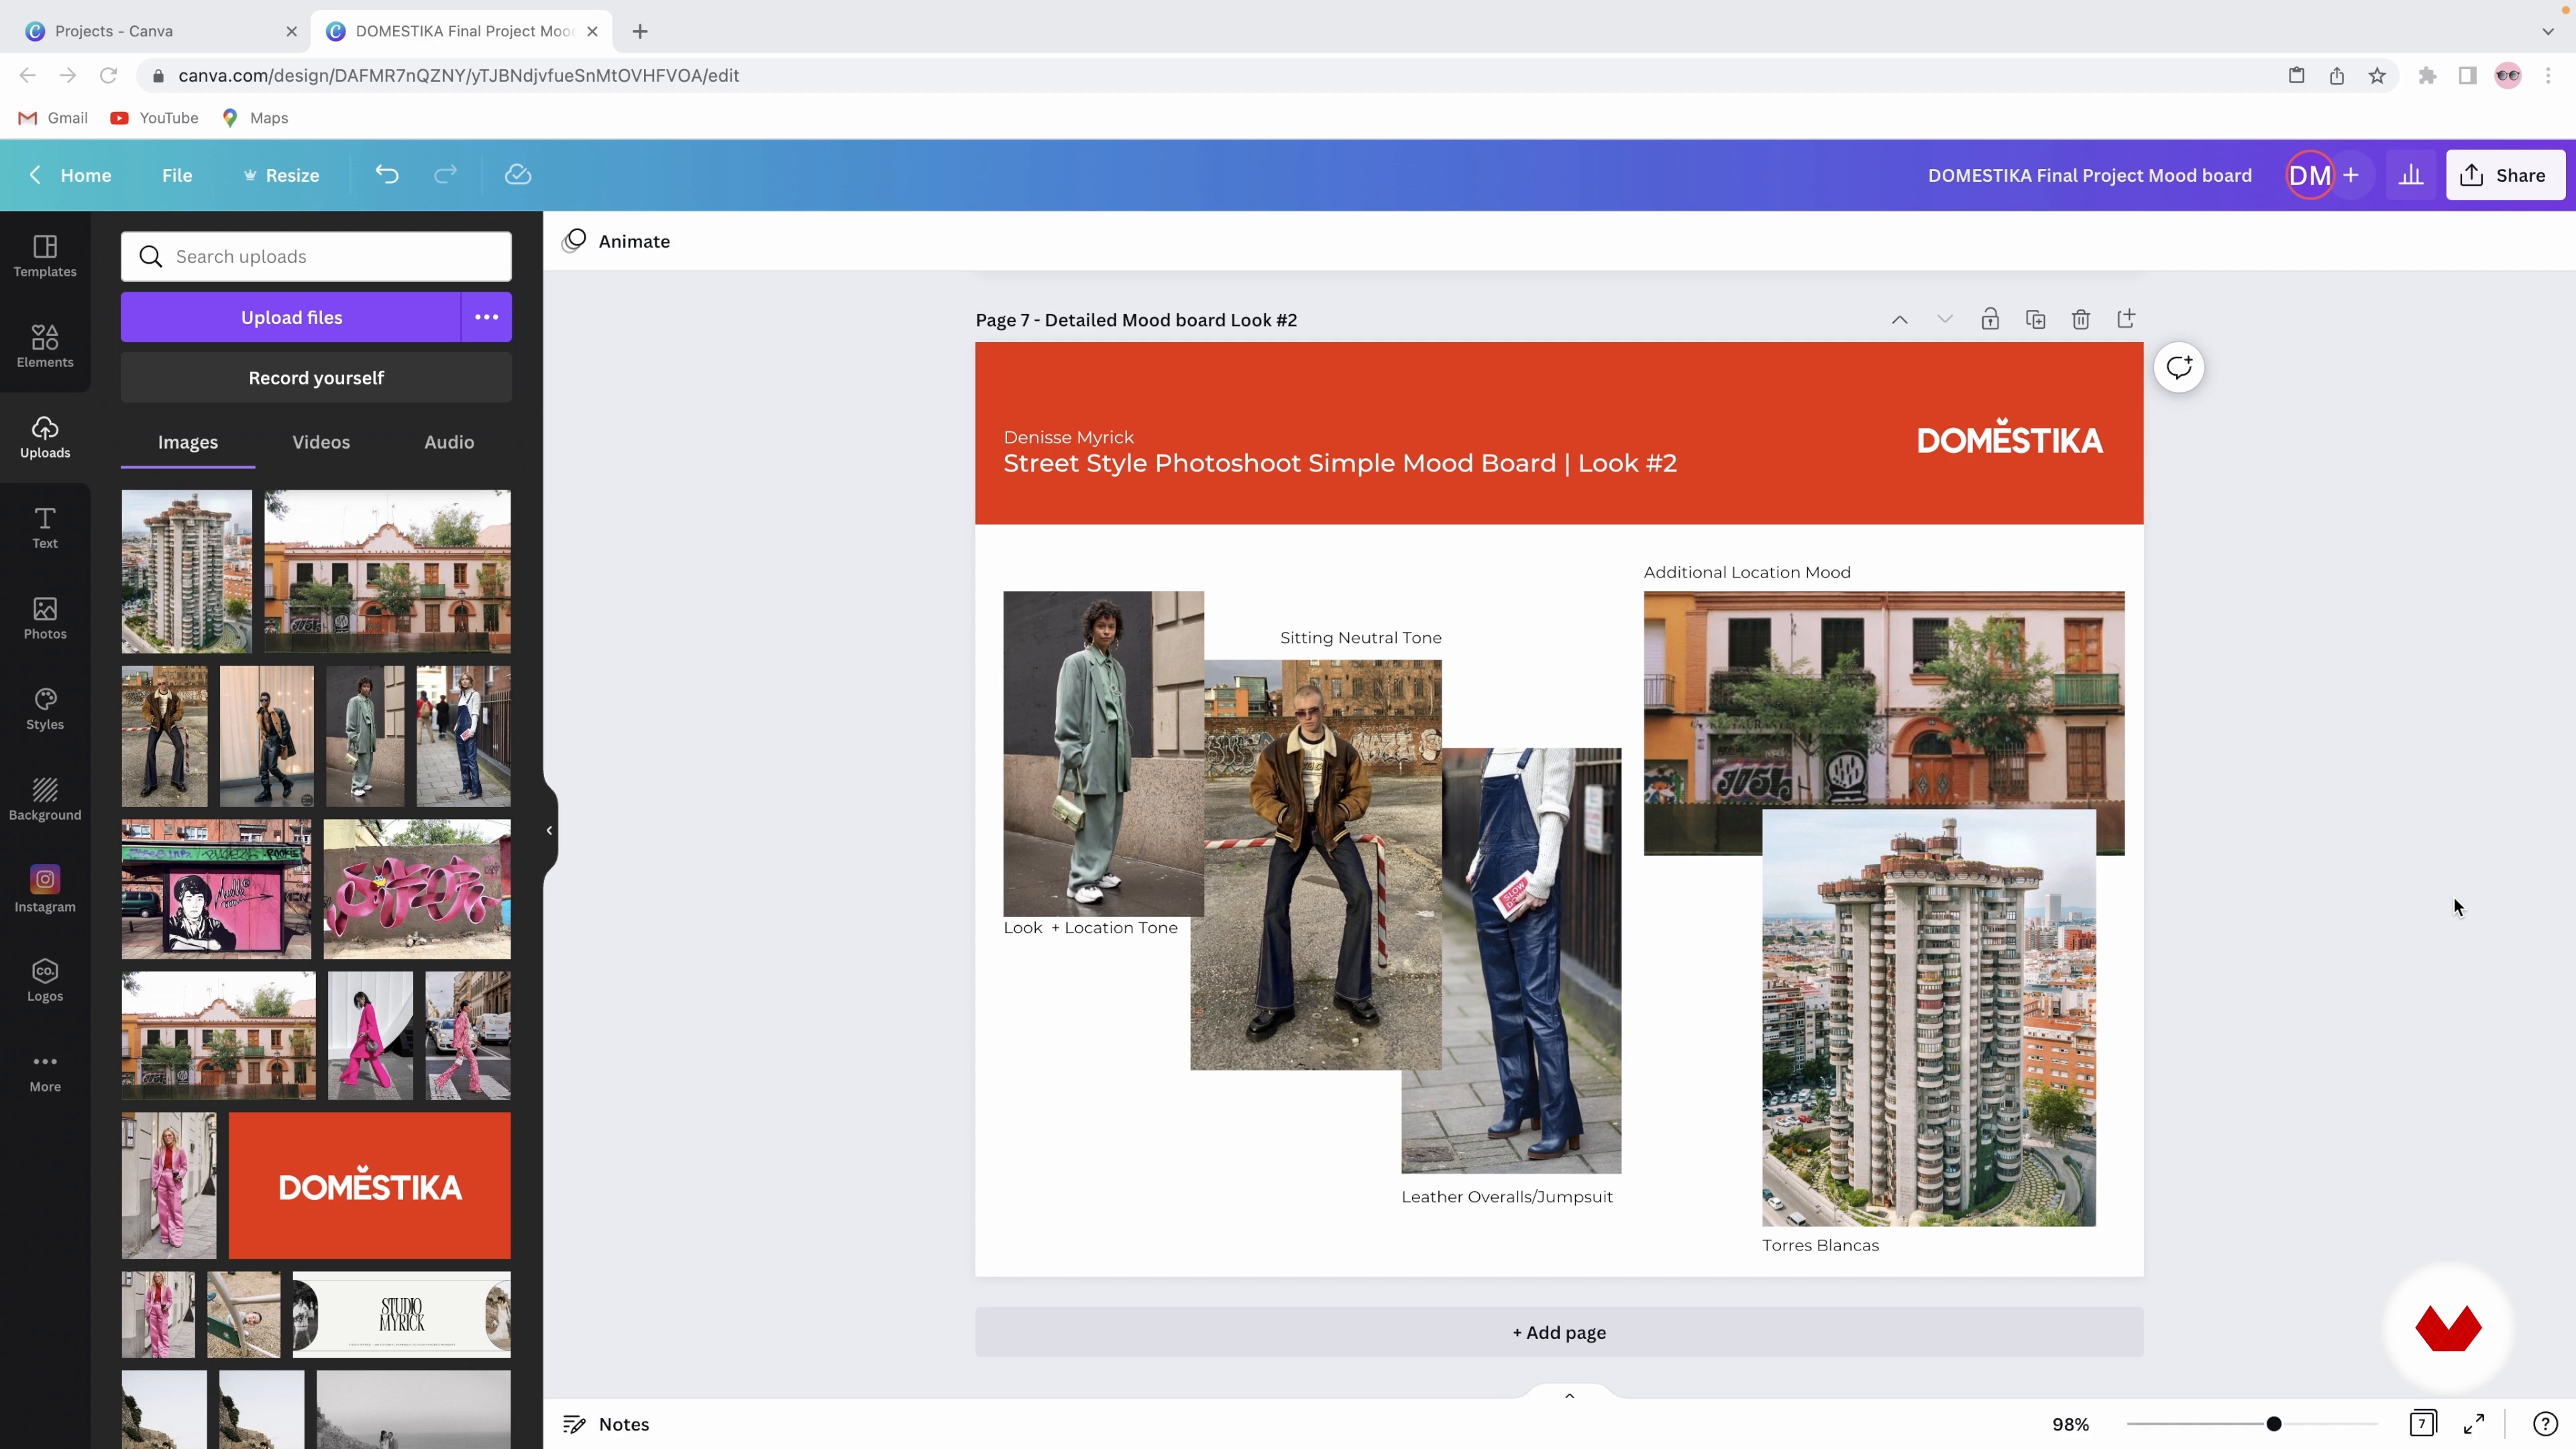Open the browser extensions puzzle icon
This screenshot has width=2576, height=1449.
2427,76
